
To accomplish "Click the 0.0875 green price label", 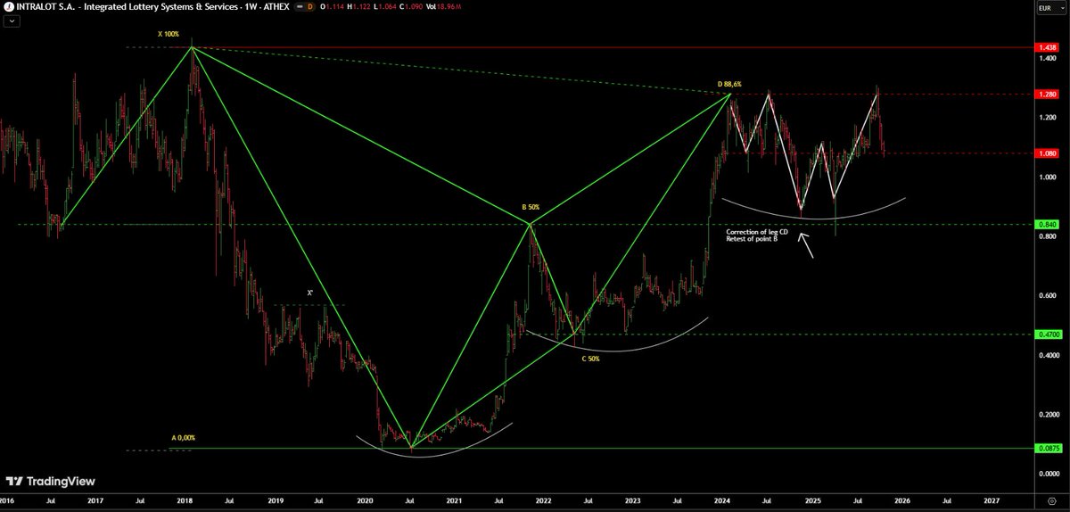I will (1048, 449).
